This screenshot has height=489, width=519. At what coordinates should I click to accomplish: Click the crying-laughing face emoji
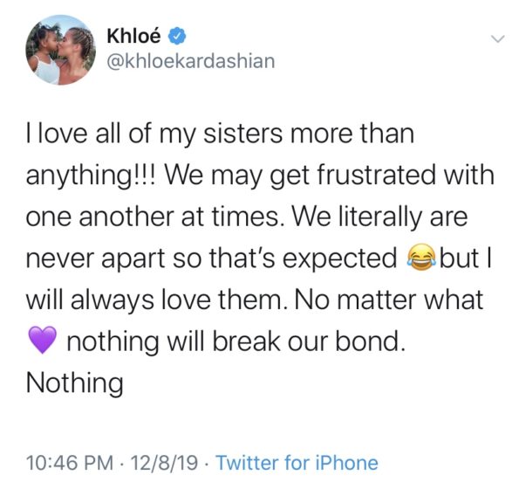tap(420, 258)
